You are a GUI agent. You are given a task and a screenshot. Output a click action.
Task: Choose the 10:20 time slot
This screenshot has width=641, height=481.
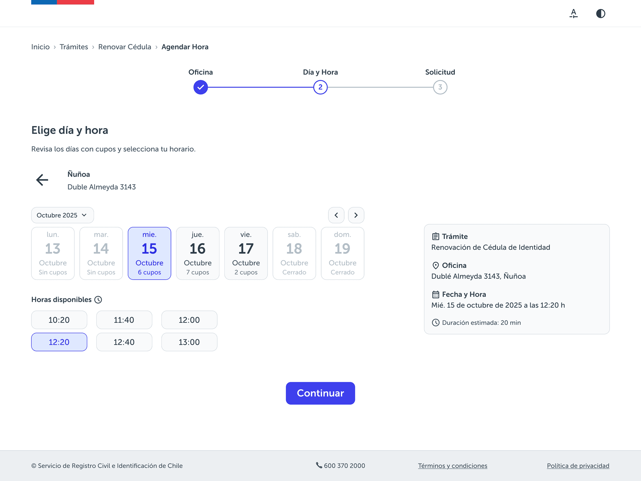pos(59,320)
